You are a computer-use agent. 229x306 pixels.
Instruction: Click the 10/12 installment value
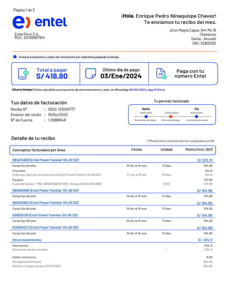point(166,184)
